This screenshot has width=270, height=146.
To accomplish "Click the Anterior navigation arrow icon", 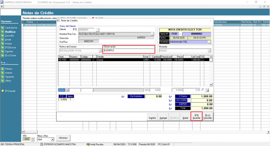I will 3,73.
